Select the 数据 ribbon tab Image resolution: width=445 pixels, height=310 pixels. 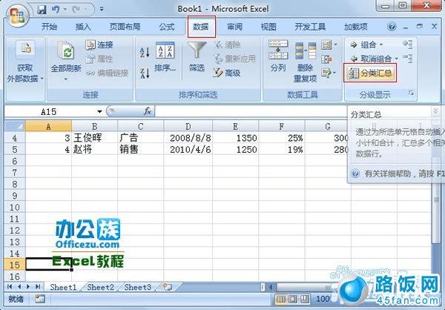point(201,27)
